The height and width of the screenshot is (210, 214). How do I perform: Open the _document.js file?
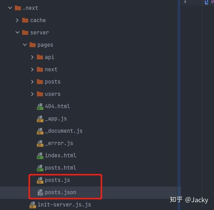coord(64,131)
